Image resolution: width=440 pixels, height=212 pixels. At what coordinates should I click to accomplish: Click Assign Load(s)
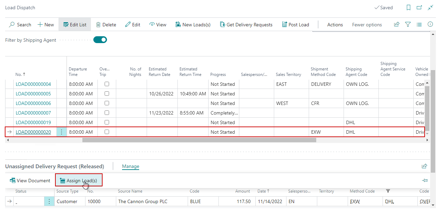(79, 181)
